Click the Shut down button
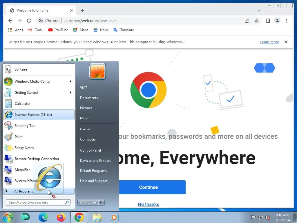The image size is (297, 223). (88, 202)
